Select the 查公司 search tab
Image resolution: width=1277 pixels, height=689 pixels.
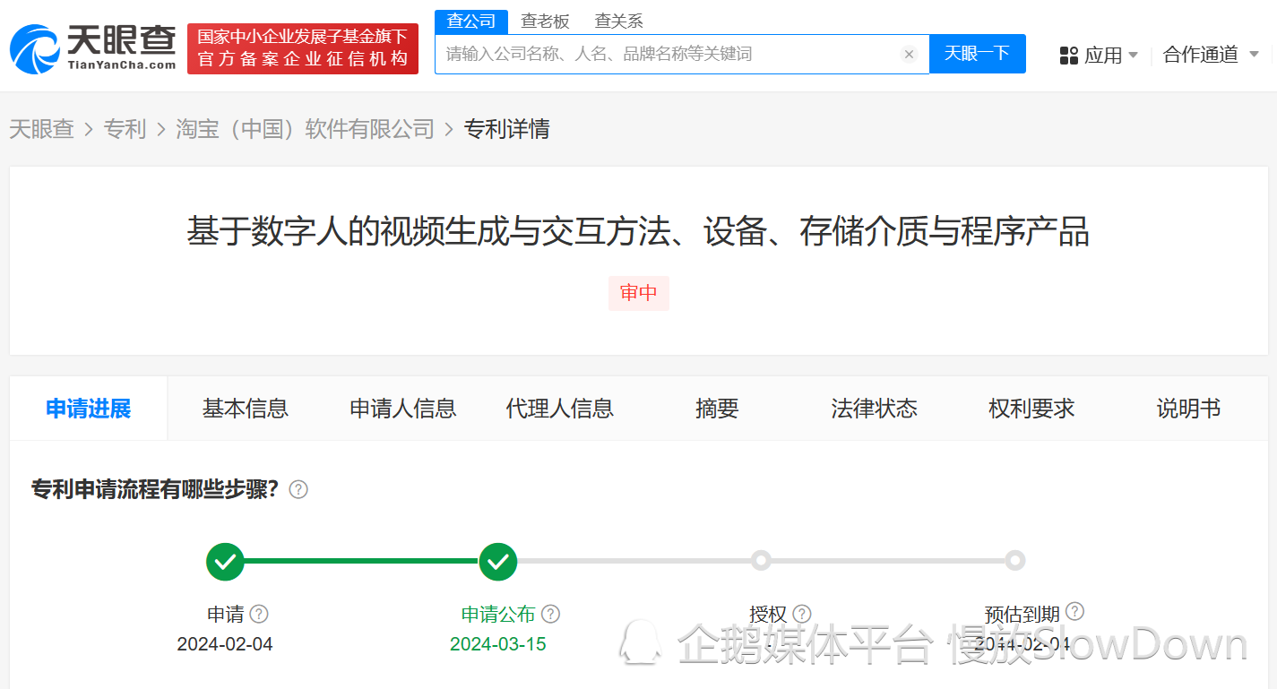471,22
